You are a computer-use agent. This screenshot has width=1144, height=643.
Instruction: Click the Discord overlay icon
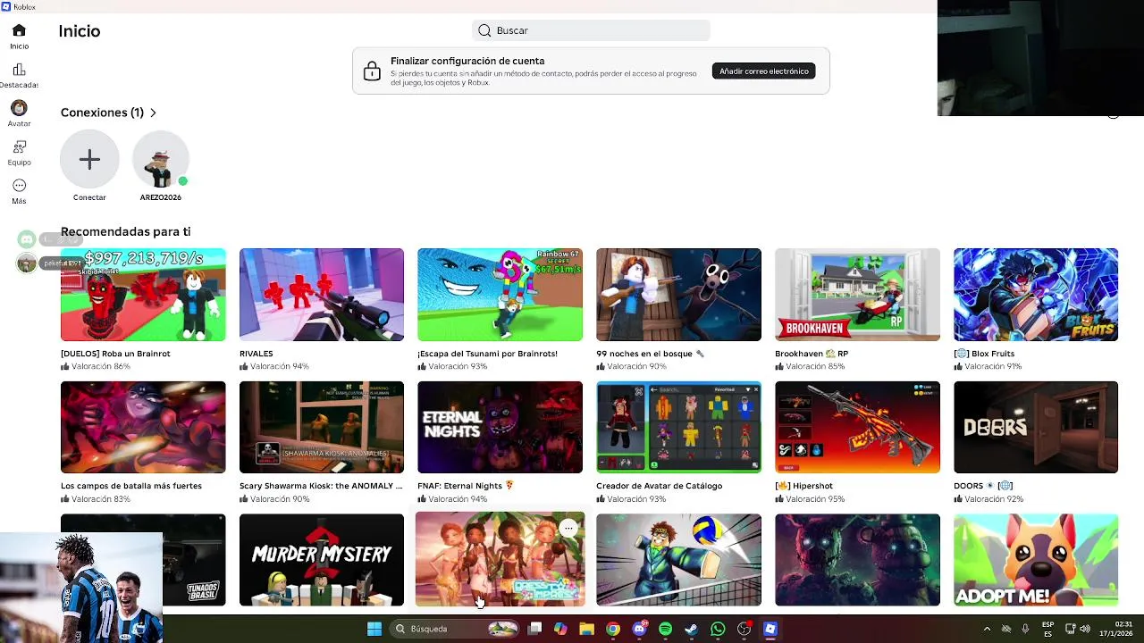point(27,239)
